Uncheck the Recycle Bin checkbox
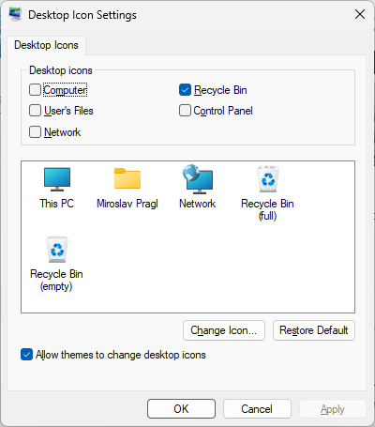Screen dimensions: 375x427 [185, 90]
